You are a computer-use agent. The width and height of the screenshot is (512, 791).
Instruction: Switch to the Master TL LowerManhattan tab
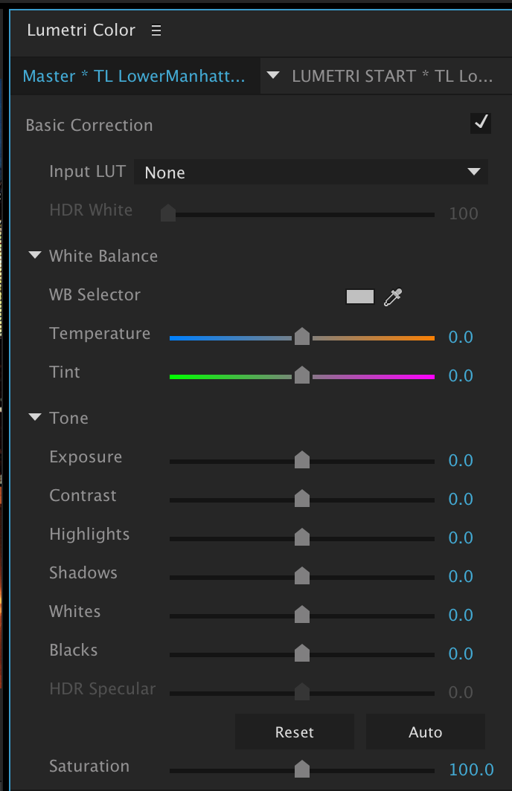pyautogui.click(x=134, y=76)
